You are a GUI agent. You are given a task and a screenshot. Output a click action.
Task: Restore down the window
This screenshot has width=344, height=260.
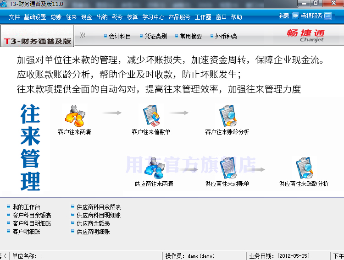pyautogui.click(x=316, y=3)
